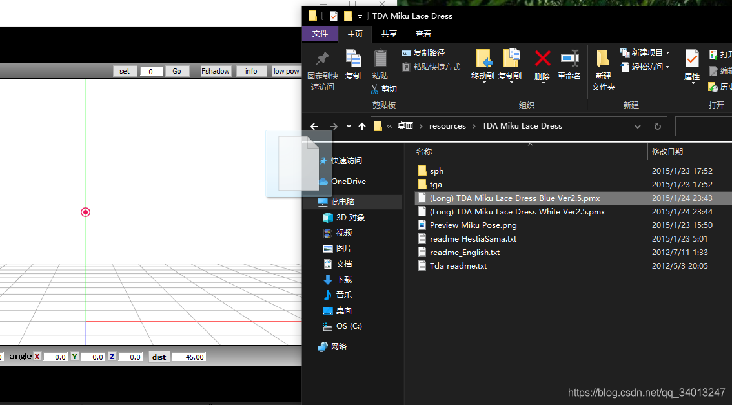This screenshot has height=405, width=732.
Task: Toggle low pow in MMD window
Action: coord(286,71)
